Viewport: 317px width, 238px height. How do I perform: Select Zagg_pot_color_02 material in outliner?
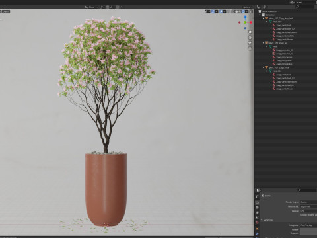[x=285, y=54]
